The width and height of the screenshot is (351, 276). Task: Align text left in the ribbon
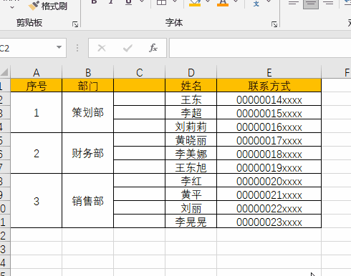point(294,3)
